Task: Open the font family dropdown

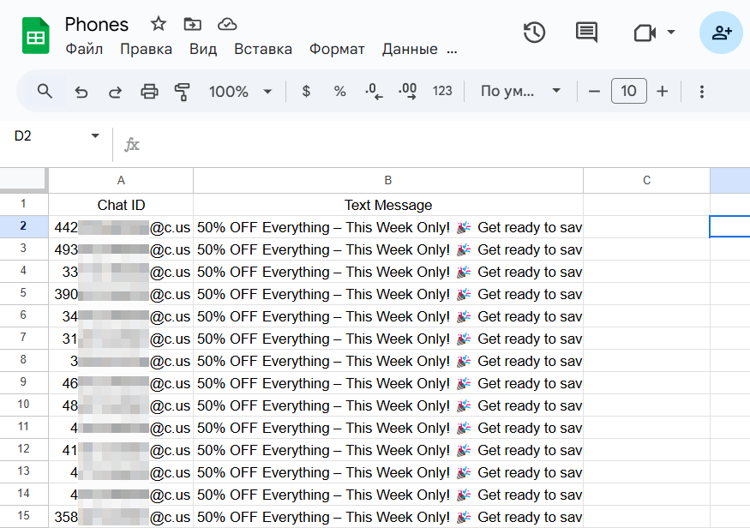Action: click(x=520, y=91)
